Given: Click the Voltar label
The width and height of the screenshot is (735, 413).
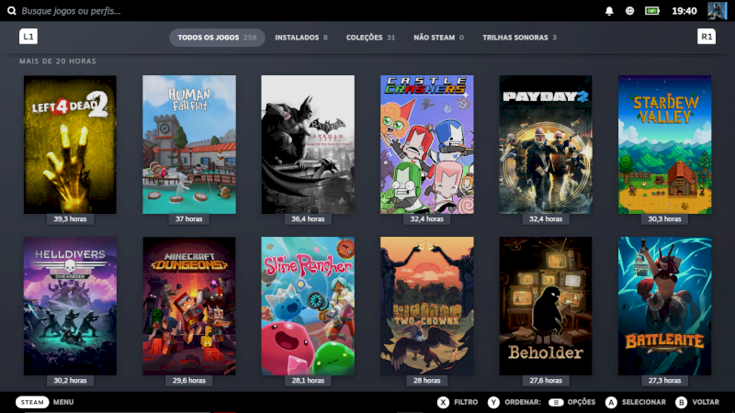Looking at the screenshot, I should (706, 402).
